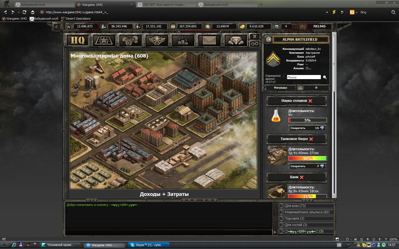Click the fuel barrel resource icon
Screen dimensions: 399x249
104,27
